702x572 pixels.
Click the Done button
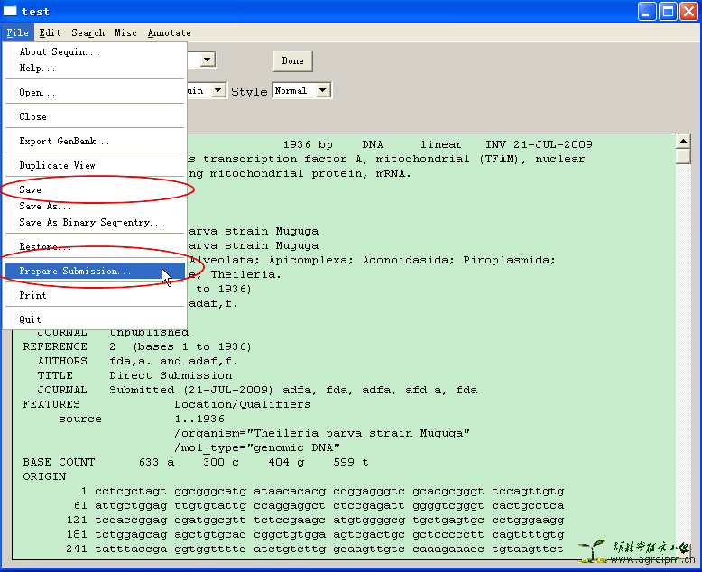click(x=292, y=60)
